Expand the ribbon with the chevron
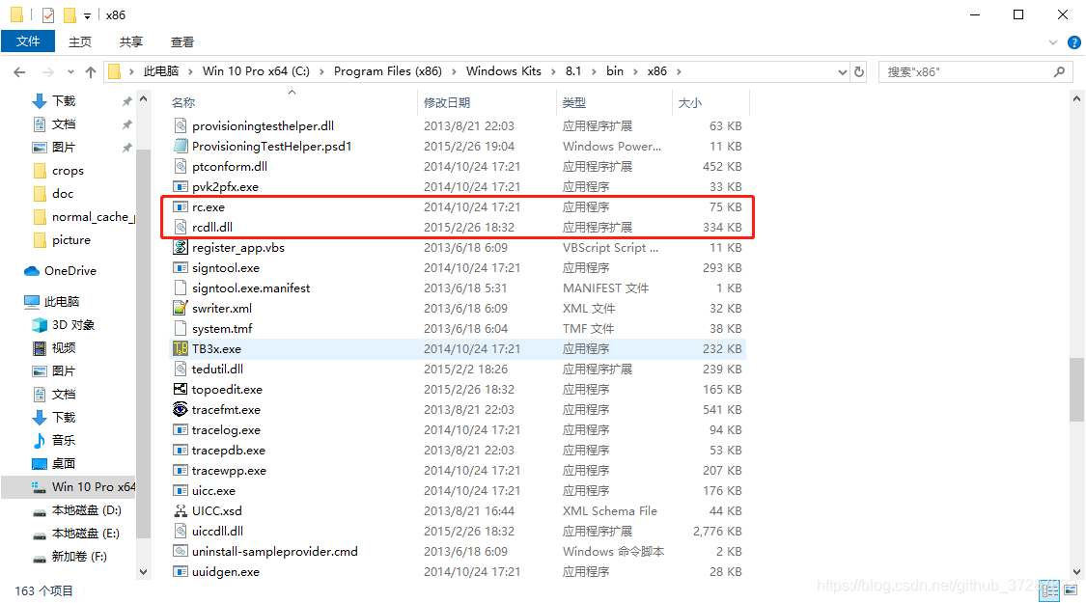The image size is (1086, 603). click(x=1053, y=42)
